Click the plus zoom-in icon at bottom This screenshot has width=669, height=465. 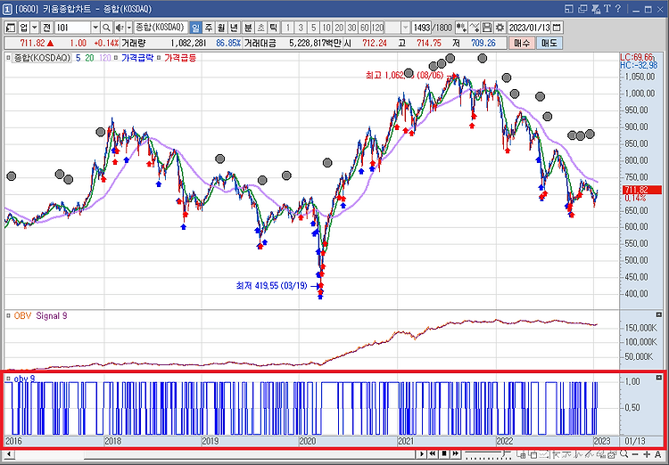[647, 454]
